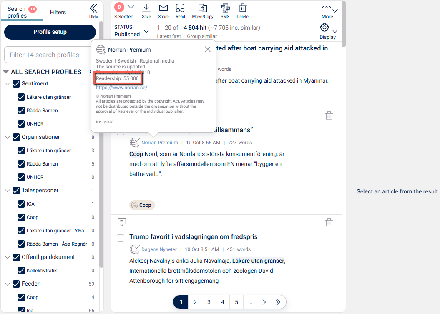Open Read mode with the glasses icon
Image resolution: width=440 pixels, height=314 pixels.
coord(180,8)
